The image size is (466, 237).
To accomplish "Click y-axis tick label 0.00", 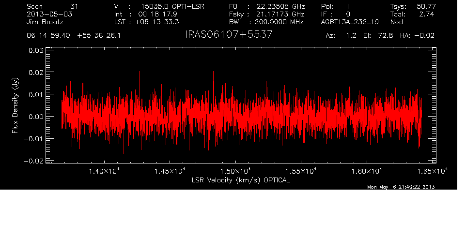I will tap(36, 117).
